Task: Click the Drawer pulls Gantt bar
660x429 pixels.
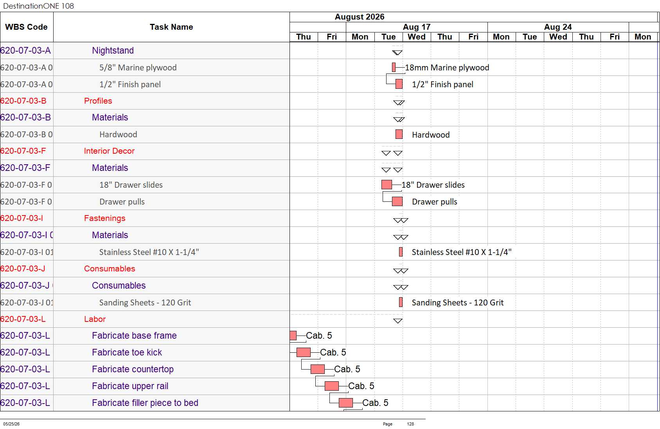Action: tap(397, 201)
